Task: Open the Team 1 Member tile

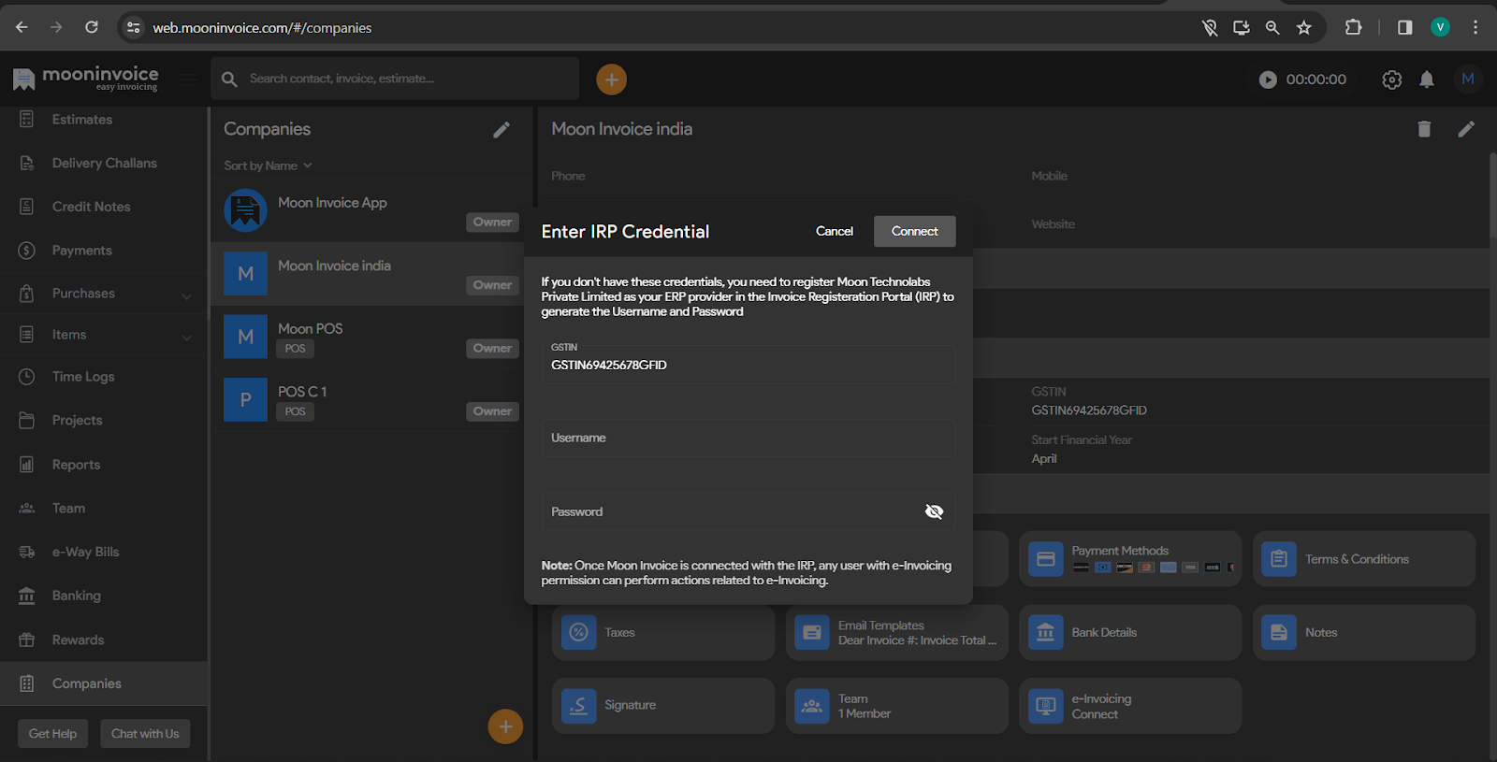Action: click(896, 706)
